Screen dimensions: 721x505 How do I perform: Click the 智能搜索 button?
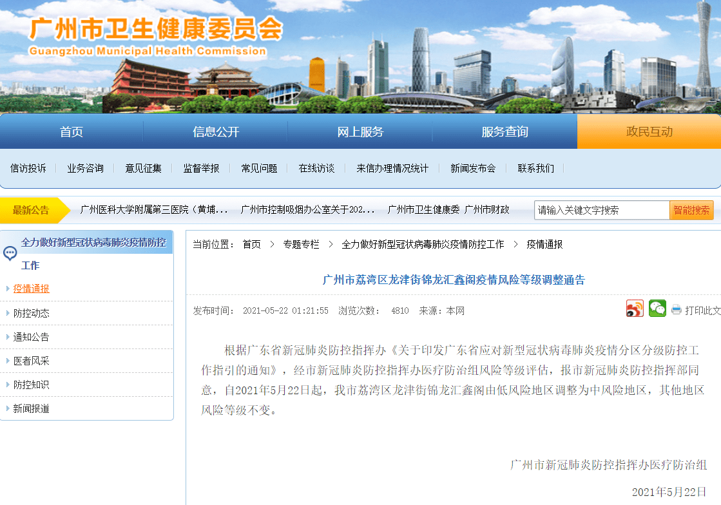click(691, 210)
